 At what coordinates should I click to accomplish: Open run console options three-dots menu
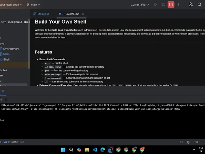click(6, 99)
